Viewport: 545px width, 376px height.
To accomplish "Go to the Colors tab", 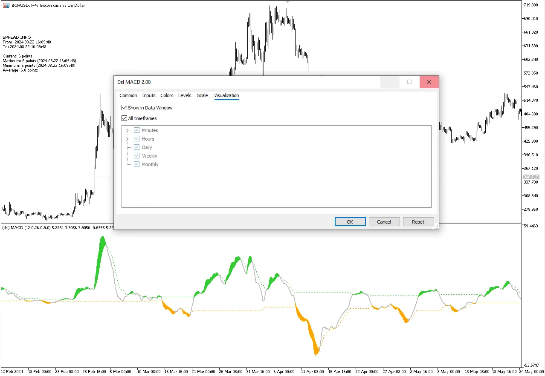I will [x=167, y=95].
